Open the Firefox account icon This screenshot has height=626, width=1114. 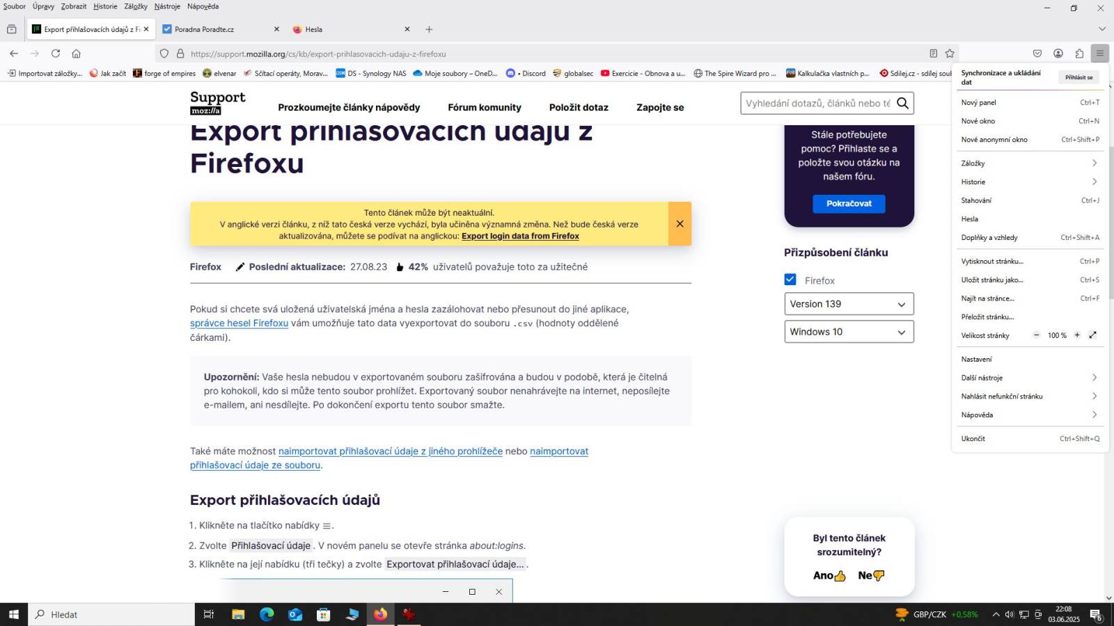[1058, 54]
